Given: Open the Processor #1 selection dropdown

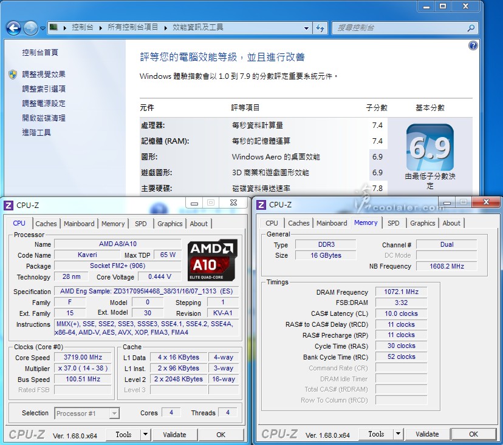Looking at the screenshot, I should (87, 413).
